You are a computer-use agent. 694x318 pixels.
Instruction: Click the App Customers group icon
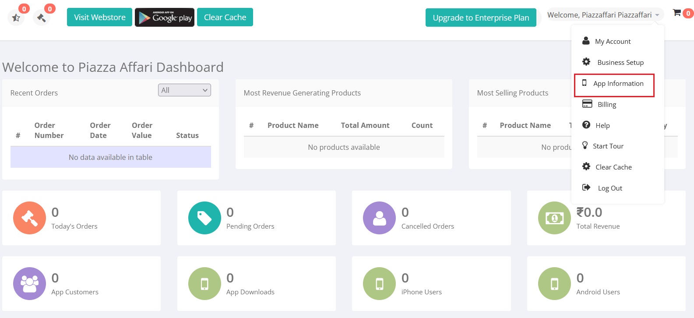click(29, 283)
